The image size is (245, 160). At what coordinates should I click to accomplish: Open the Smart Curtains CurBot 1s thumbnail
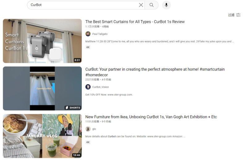coord(42,41)
